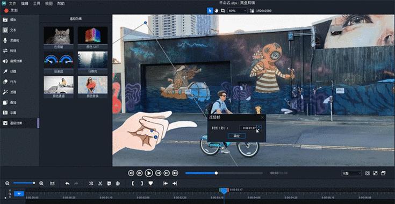Split the clip at the playhead
This screenshot has width=395, height=204.
tap(91, 184)
